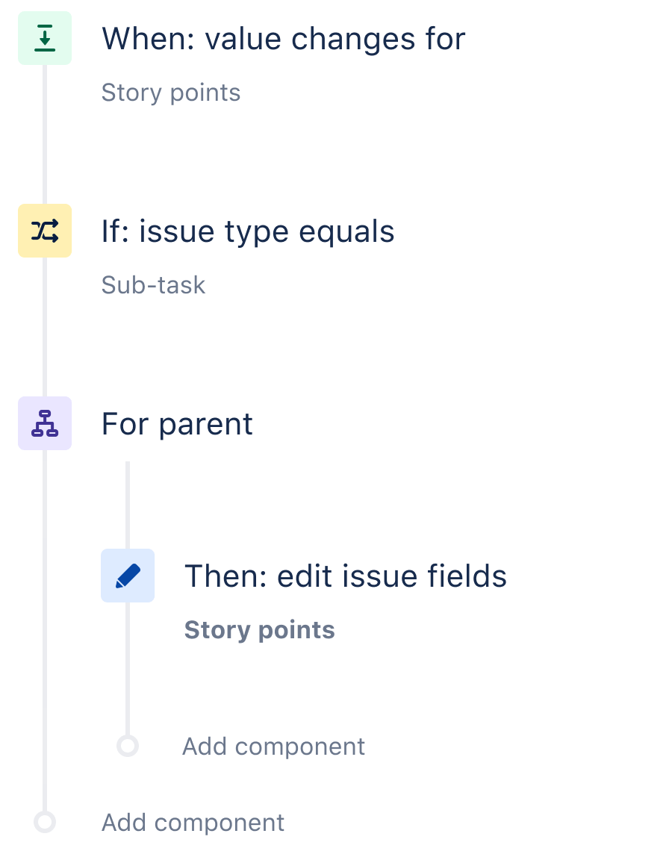Click the hierarchy tree glyph in the branch step

[45, 423]
